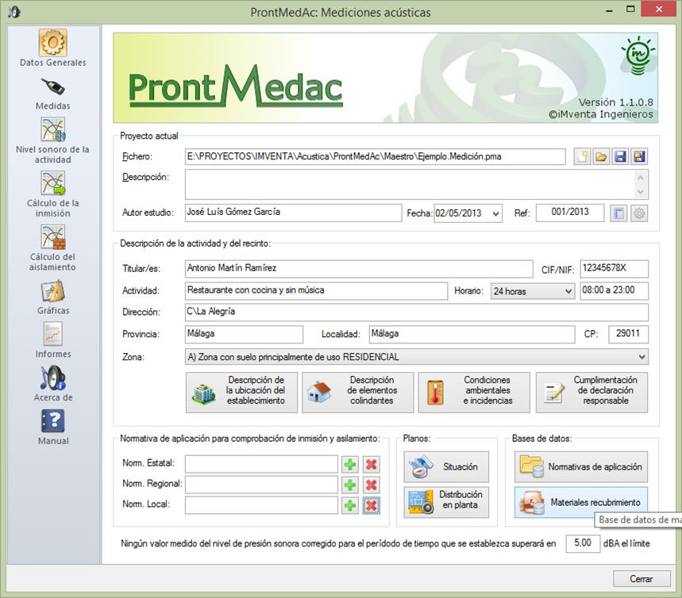The width and height of the screenshot is (682, 598).
Task: Expand the Zona dropdown
Action: coord(642,357)
